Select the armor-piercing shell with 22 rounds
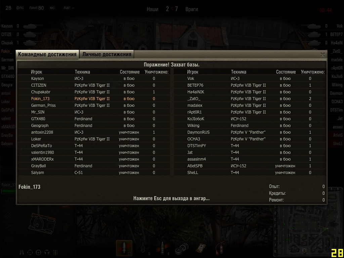The height and width of the screenshot is (258, 344). click(x=124, y=248)
